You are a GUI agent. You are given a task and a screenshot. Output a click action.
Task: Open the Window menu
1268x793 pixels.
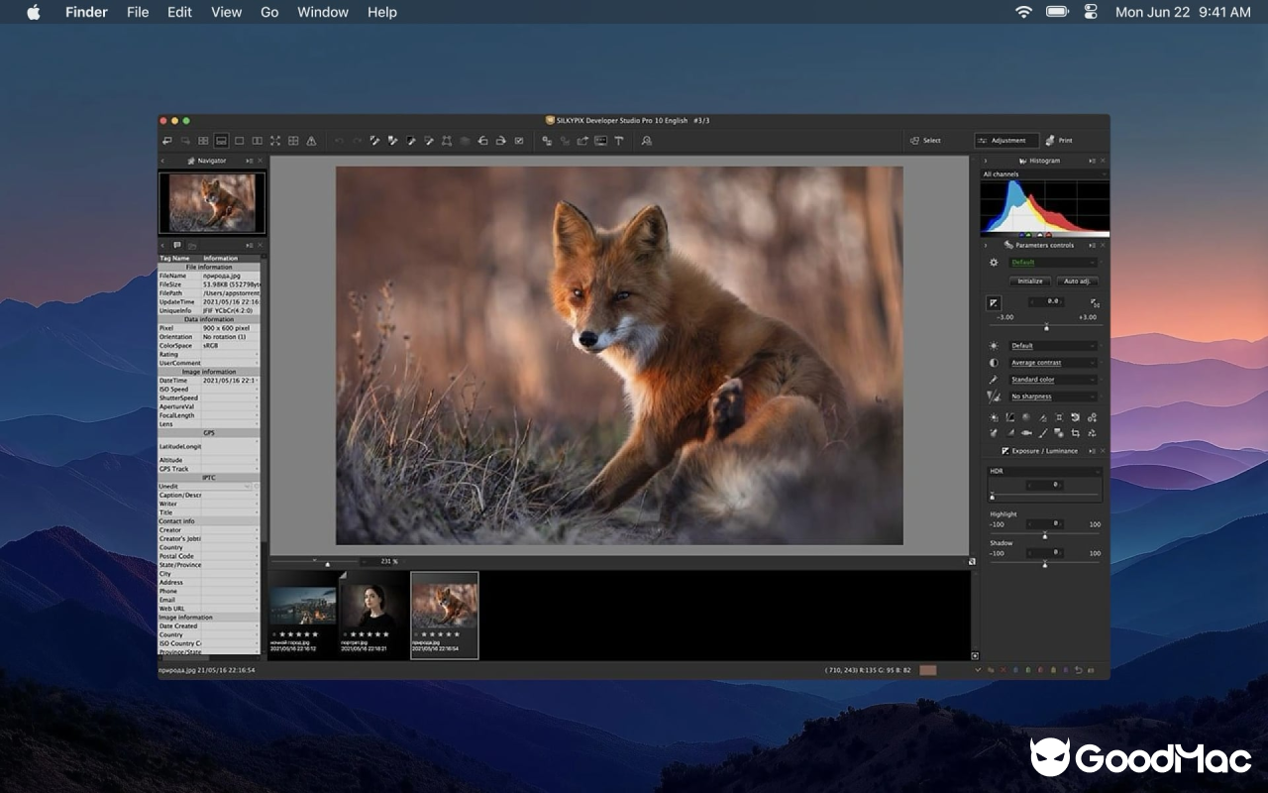tap(323, 12)
